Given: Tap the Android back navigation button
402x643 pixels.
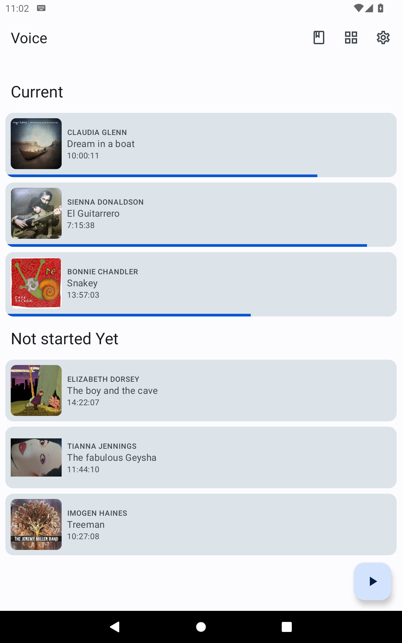Looking at the screenshot, I should pos(115,627).
